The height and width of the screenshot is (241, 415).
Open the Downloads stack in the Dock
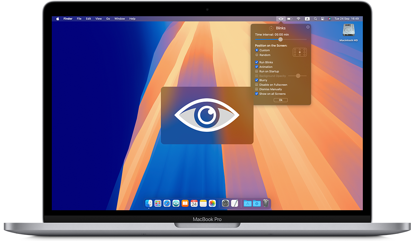tap(257, 203)
